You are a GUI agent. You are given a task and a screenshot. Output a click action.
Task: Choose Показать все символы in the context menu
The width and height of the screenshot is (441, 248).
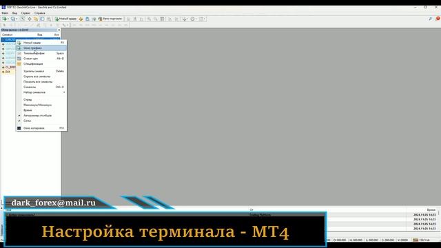pos(41,82)
